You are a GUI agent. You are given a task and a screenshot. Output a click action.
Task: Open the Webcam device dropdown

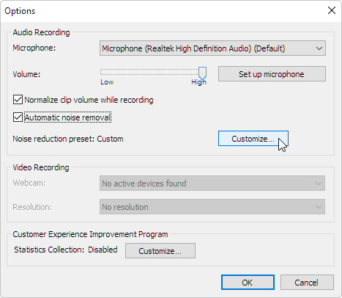coord(212,183)
